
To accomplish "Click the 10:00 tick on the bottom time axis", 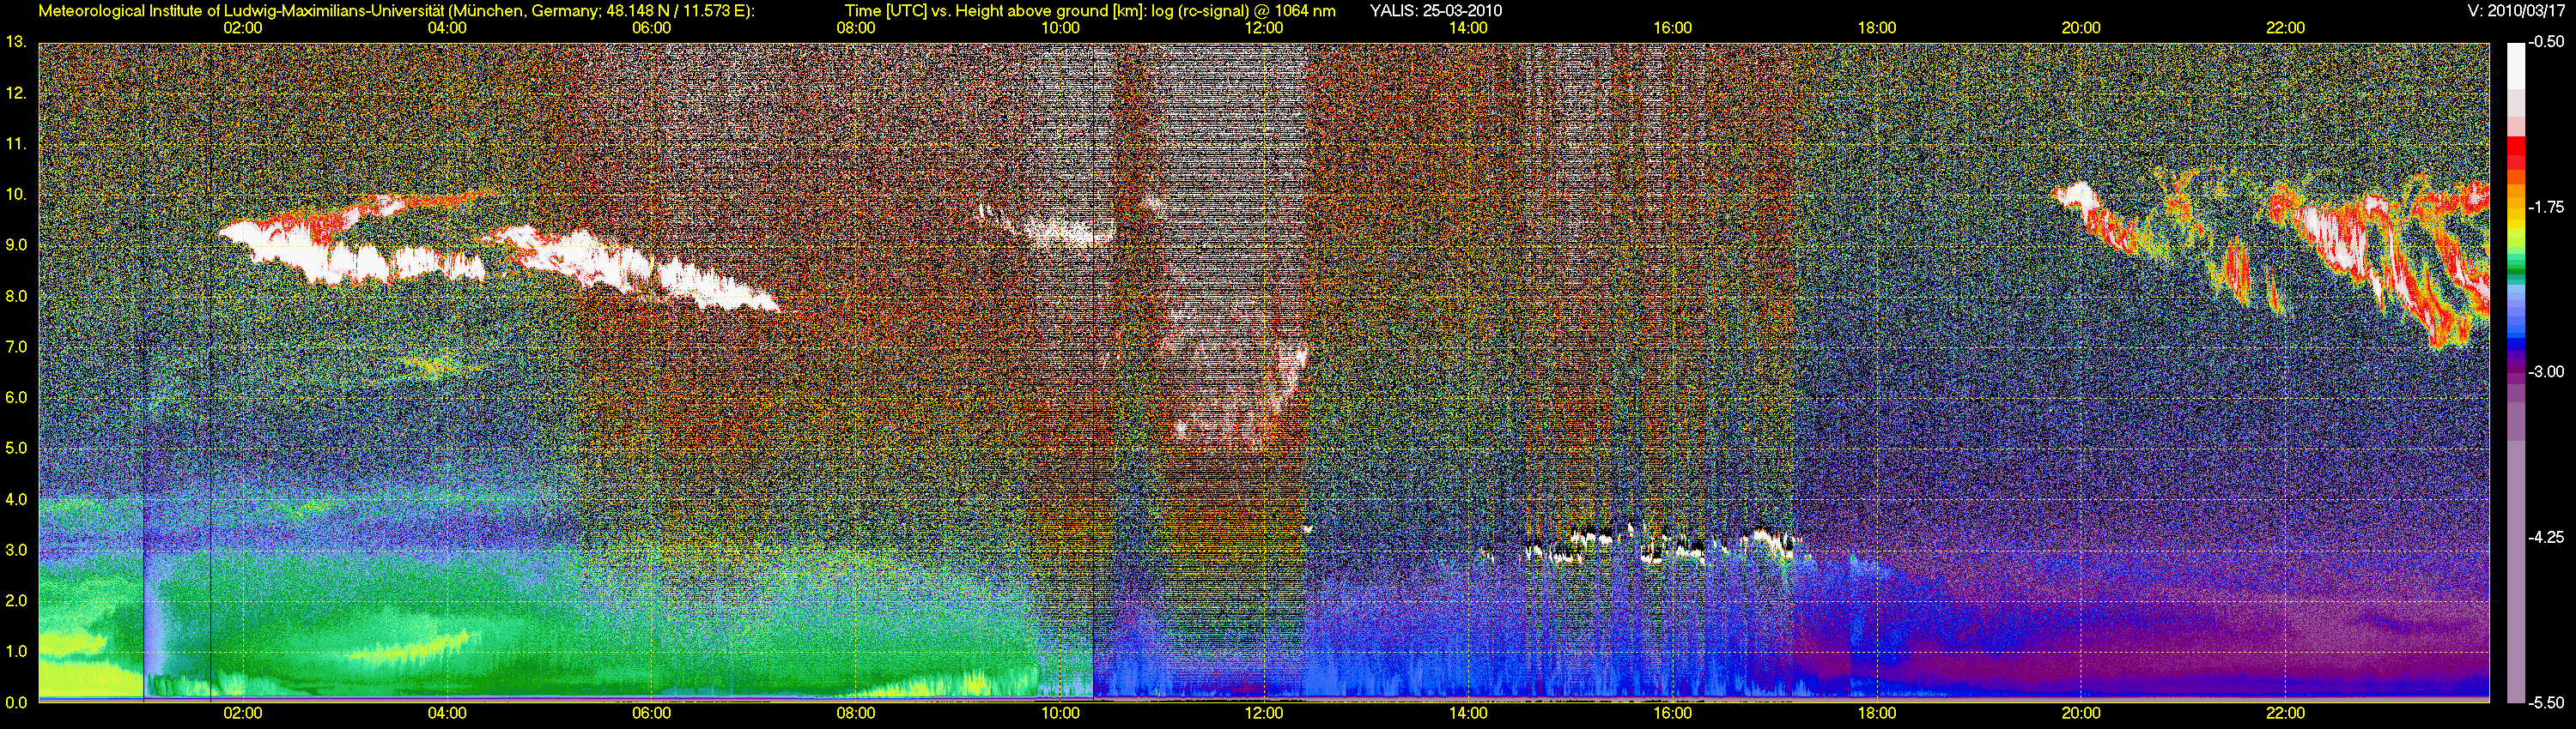I will [x=1060, y=714].
